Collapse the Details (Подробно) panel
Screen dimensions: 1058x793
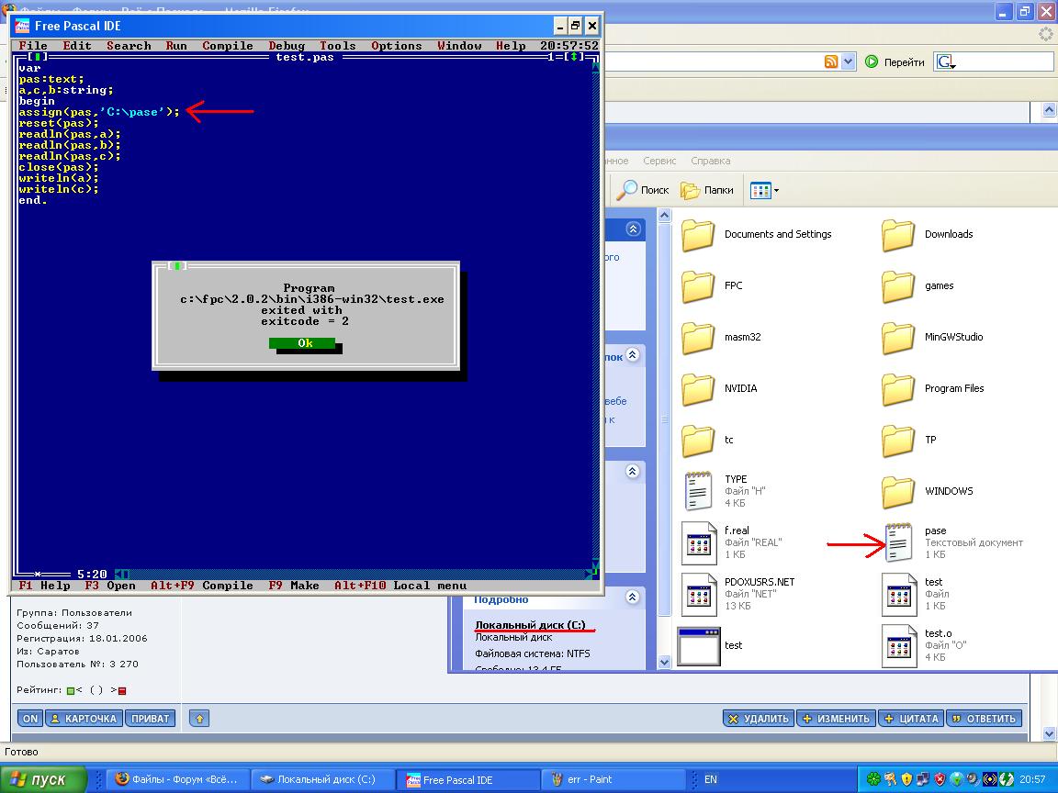(x=633, y=598)
